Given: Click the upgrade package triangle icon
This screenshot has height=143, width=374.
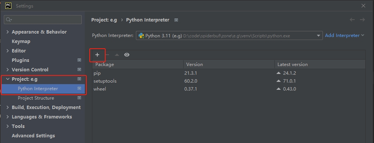Looking at the screenshot, I should [x=117, y=55].
